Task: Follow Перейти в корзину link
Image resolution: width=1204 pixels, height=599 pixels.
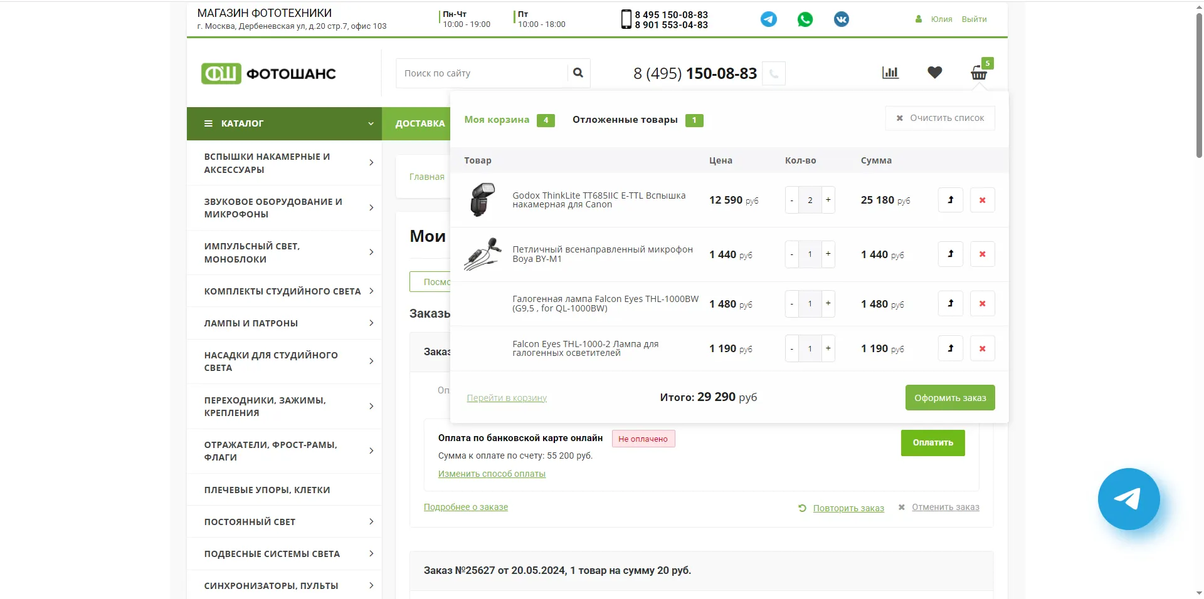Action: pyautogui.click(x=507, y=398)
